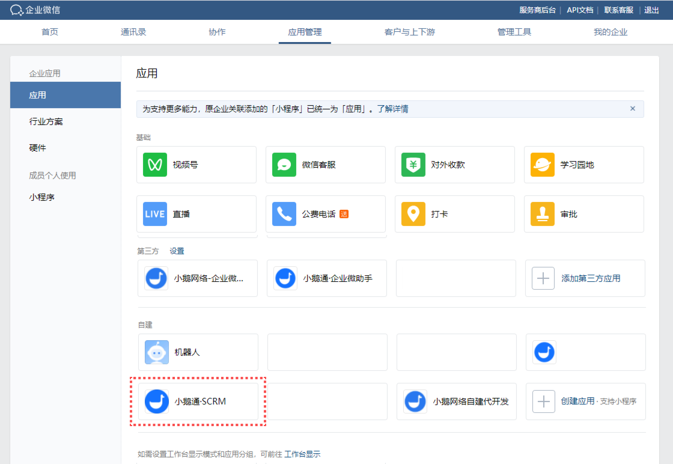This screenshot has height=464, width=673.
Task: Click the 公费电话 app name
Action: pyautogui.click(x=319, y=214)
